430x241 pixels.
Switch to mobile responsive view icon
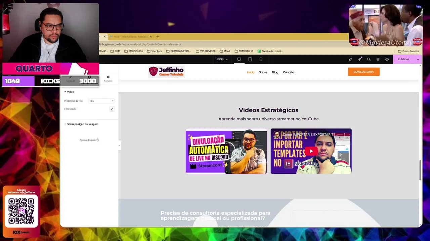pyautogui.click(x=261, y=59)
